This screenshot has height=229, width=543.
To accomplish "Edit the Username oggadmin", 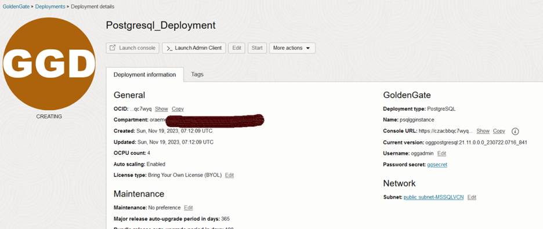I will pyautogui.click(x=441, y=153).
